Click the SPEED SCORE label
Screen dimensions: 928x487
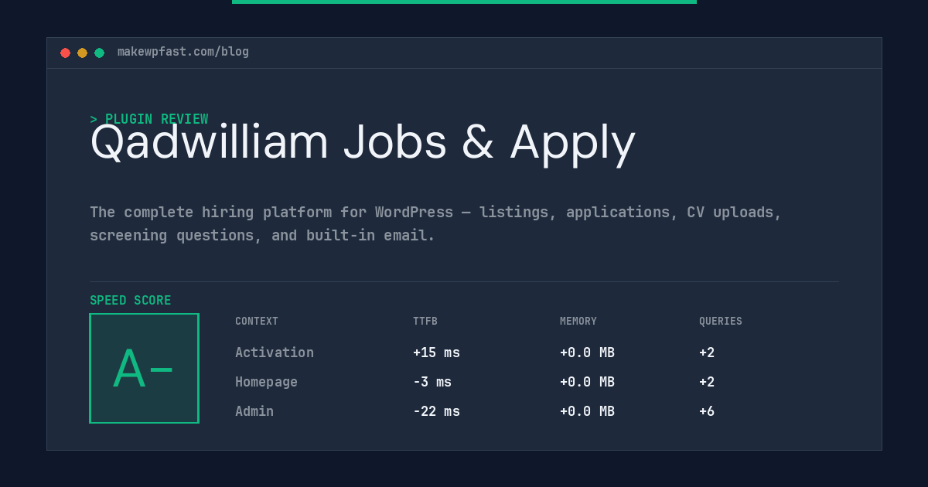point(131,301)
